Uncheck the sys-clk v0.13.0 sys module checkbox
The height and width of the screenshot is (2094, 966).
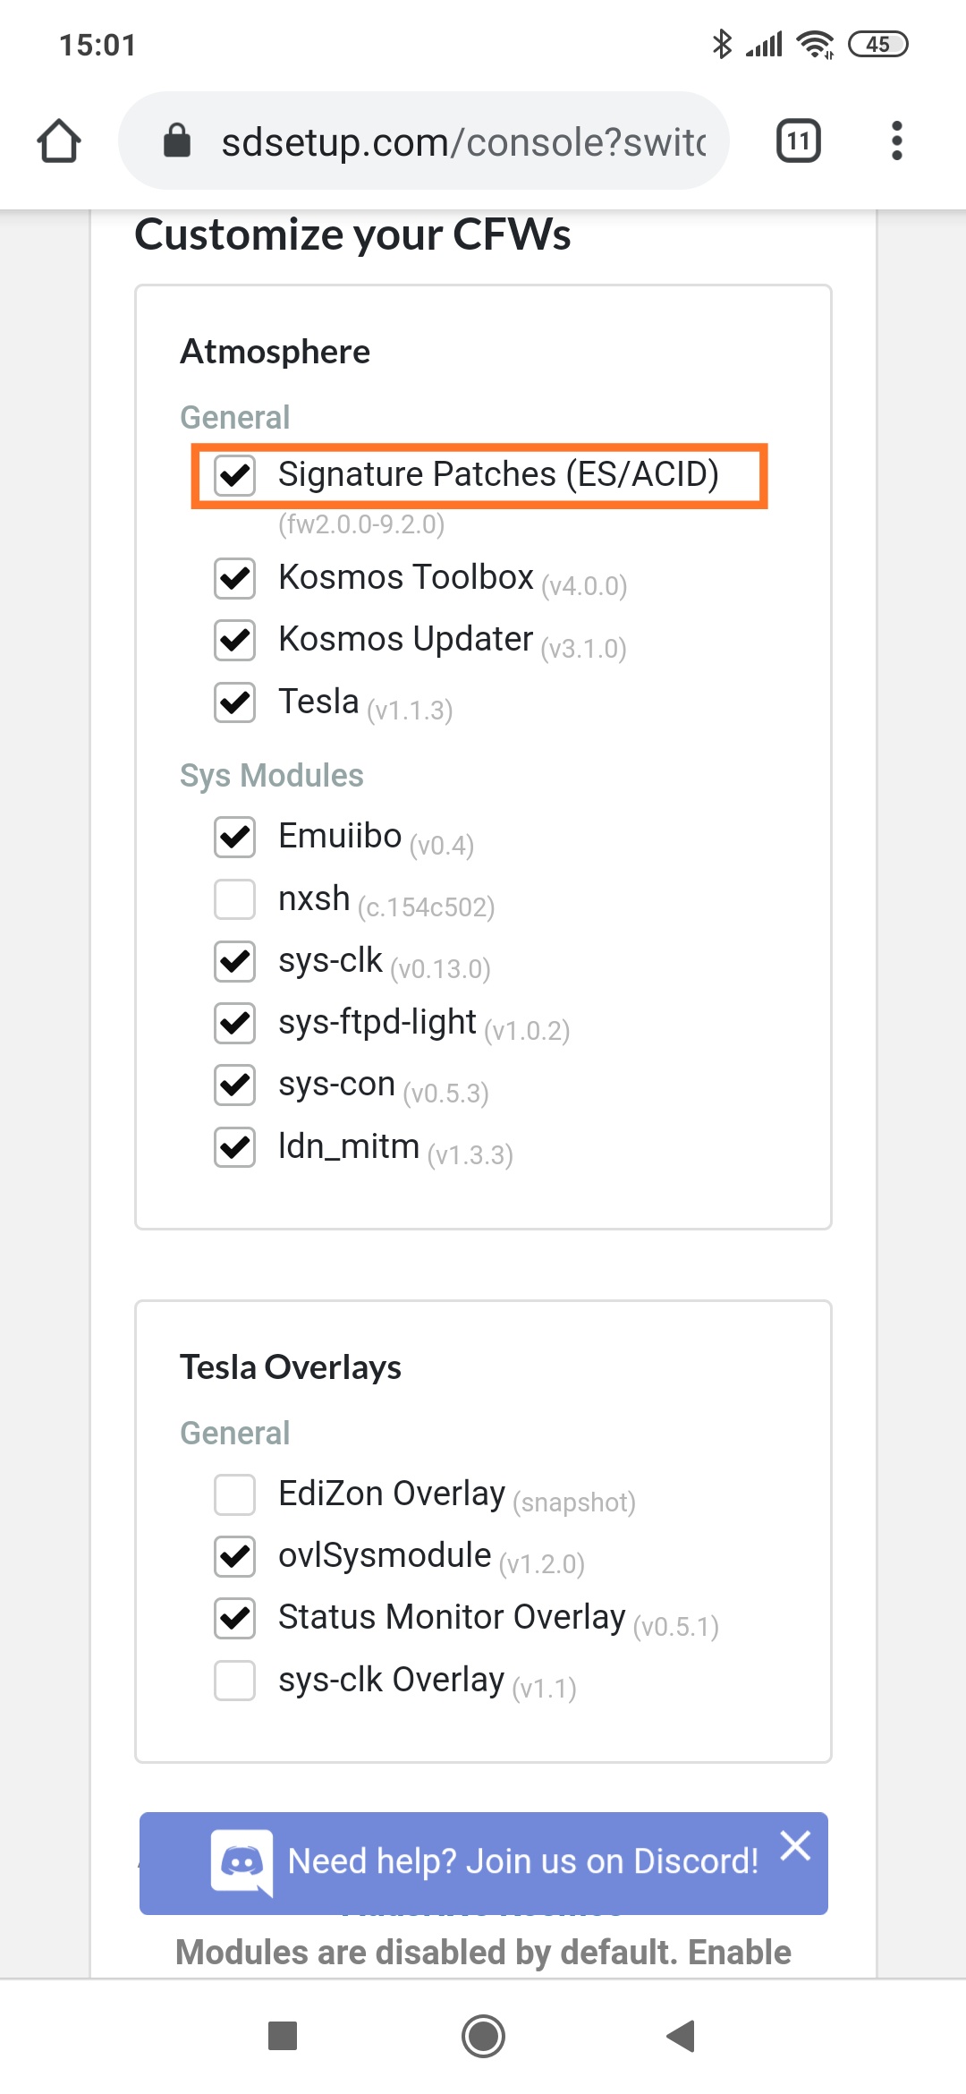pos(235,961)
